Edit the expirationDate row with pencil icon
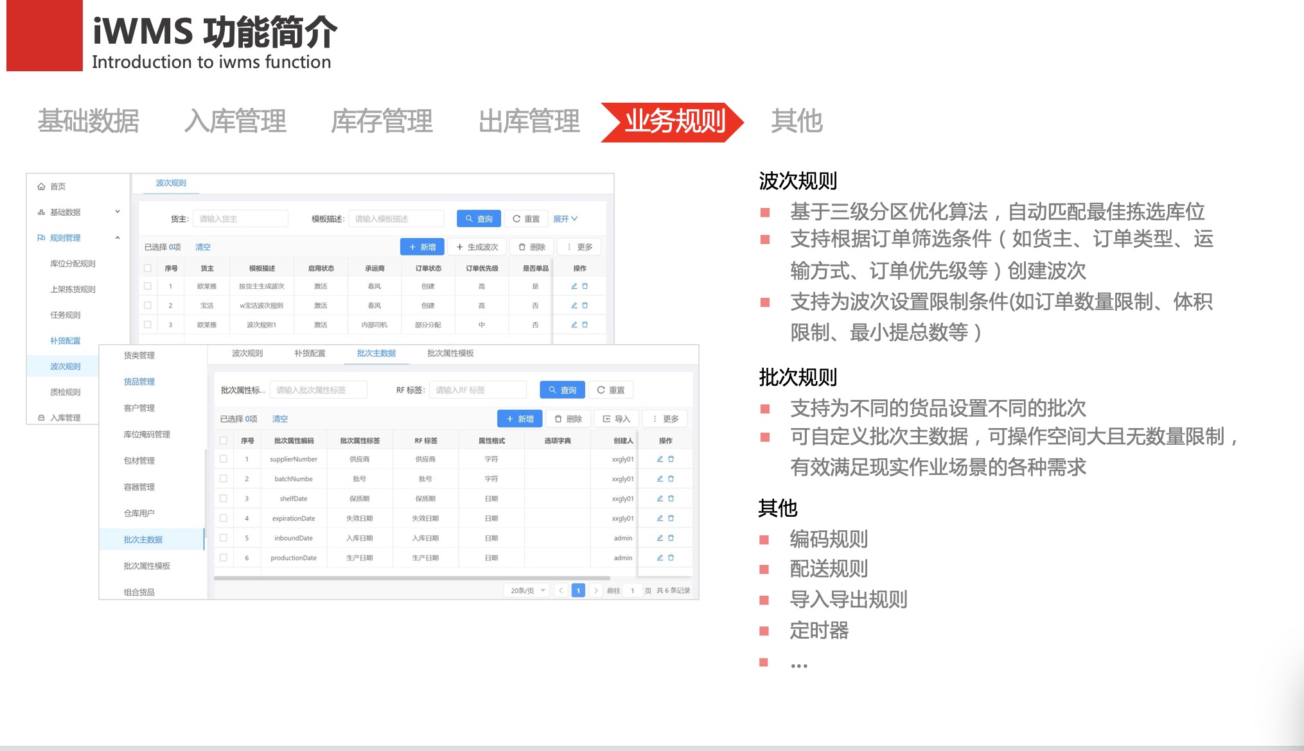Viewport: 1304px width, 751px height. pyautogui.click(x=660, y=518)
